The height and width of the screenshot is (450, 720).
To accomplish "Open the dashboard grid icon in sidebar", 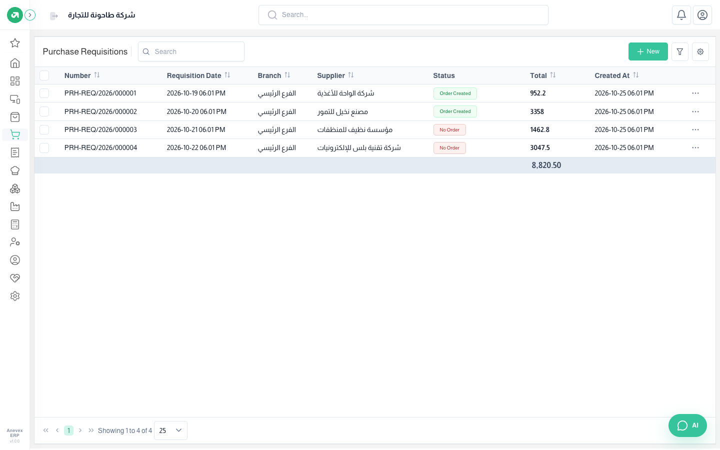I will (15, 81).
